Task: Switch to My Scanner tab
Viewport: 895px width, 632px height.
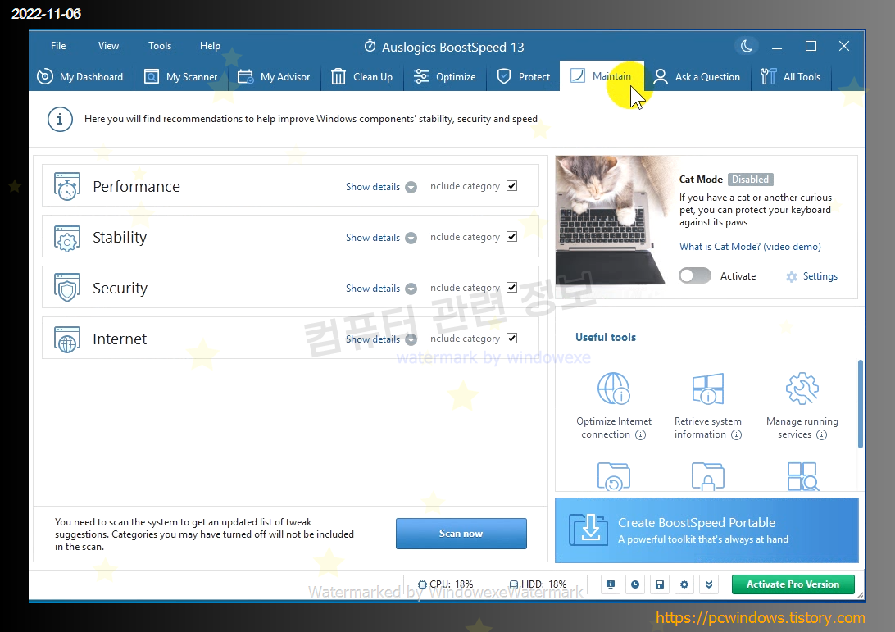Action: coord(181,76)
